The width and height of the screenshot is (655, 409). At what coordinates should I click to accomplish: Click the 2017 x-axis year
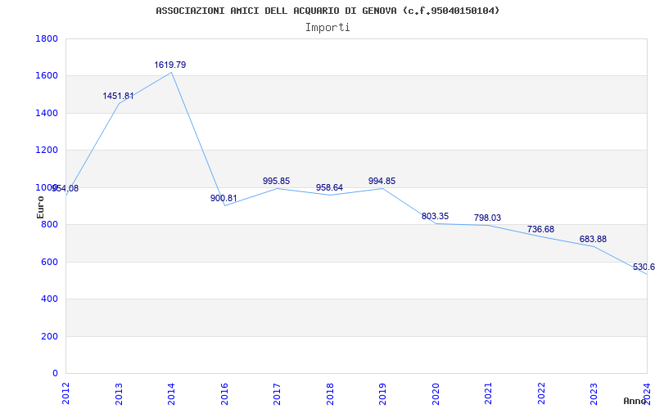coord(277,393)
